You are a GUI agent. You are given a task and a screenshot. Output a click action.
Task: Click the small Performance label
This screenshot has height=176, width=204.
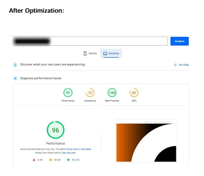point(68,101)
